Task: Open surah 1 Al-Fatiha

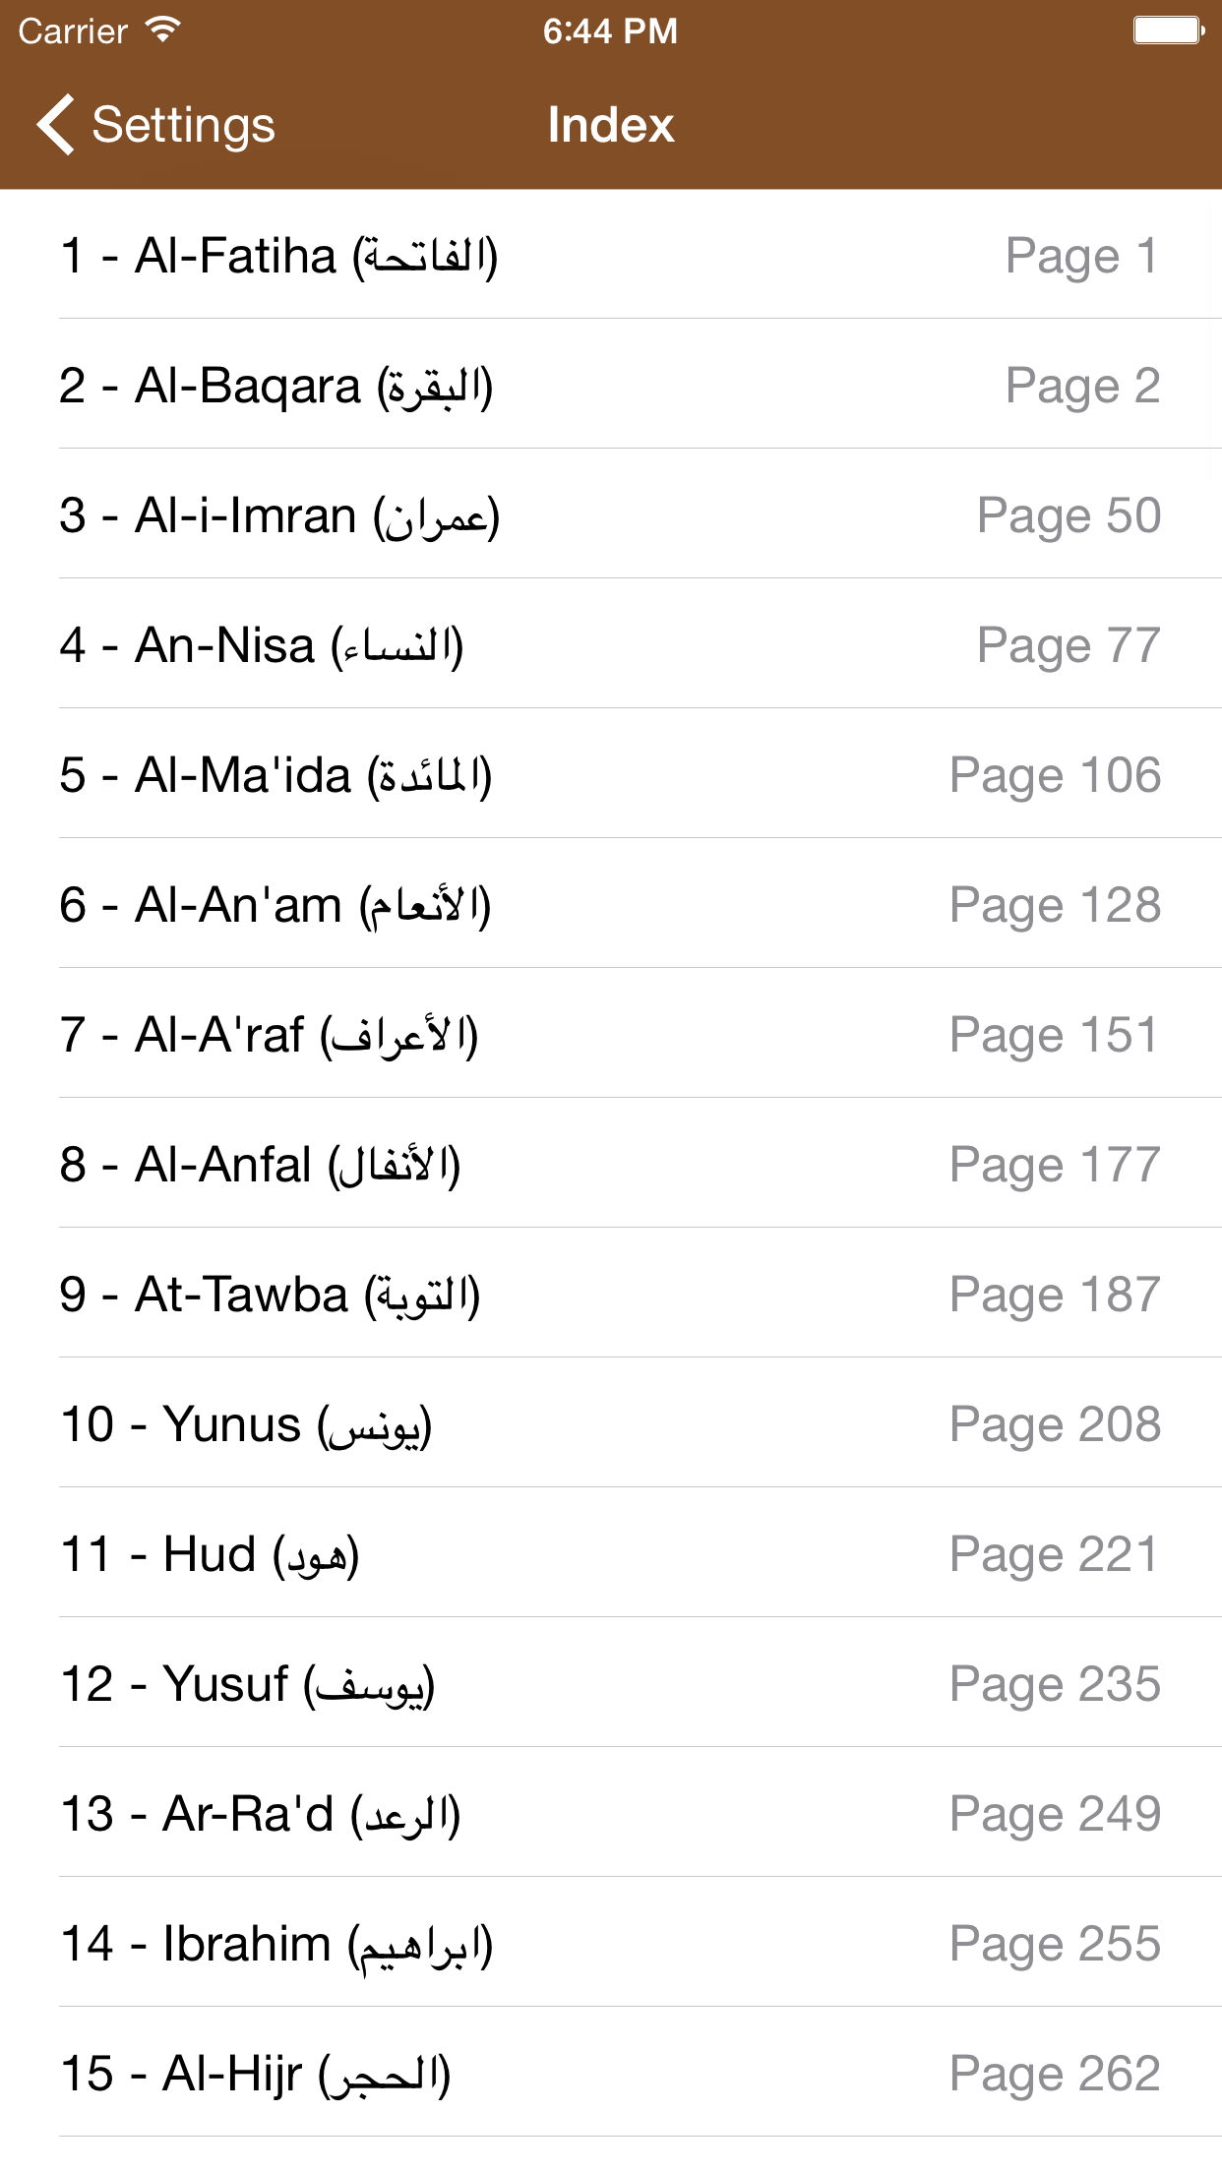Action: coord(278,256)
